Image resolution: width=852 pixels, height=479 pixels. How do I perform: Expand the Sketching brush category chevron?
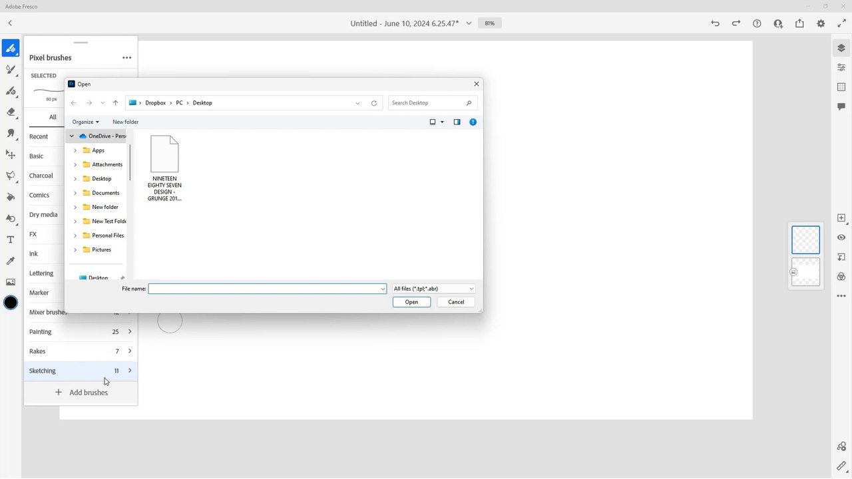130,371
